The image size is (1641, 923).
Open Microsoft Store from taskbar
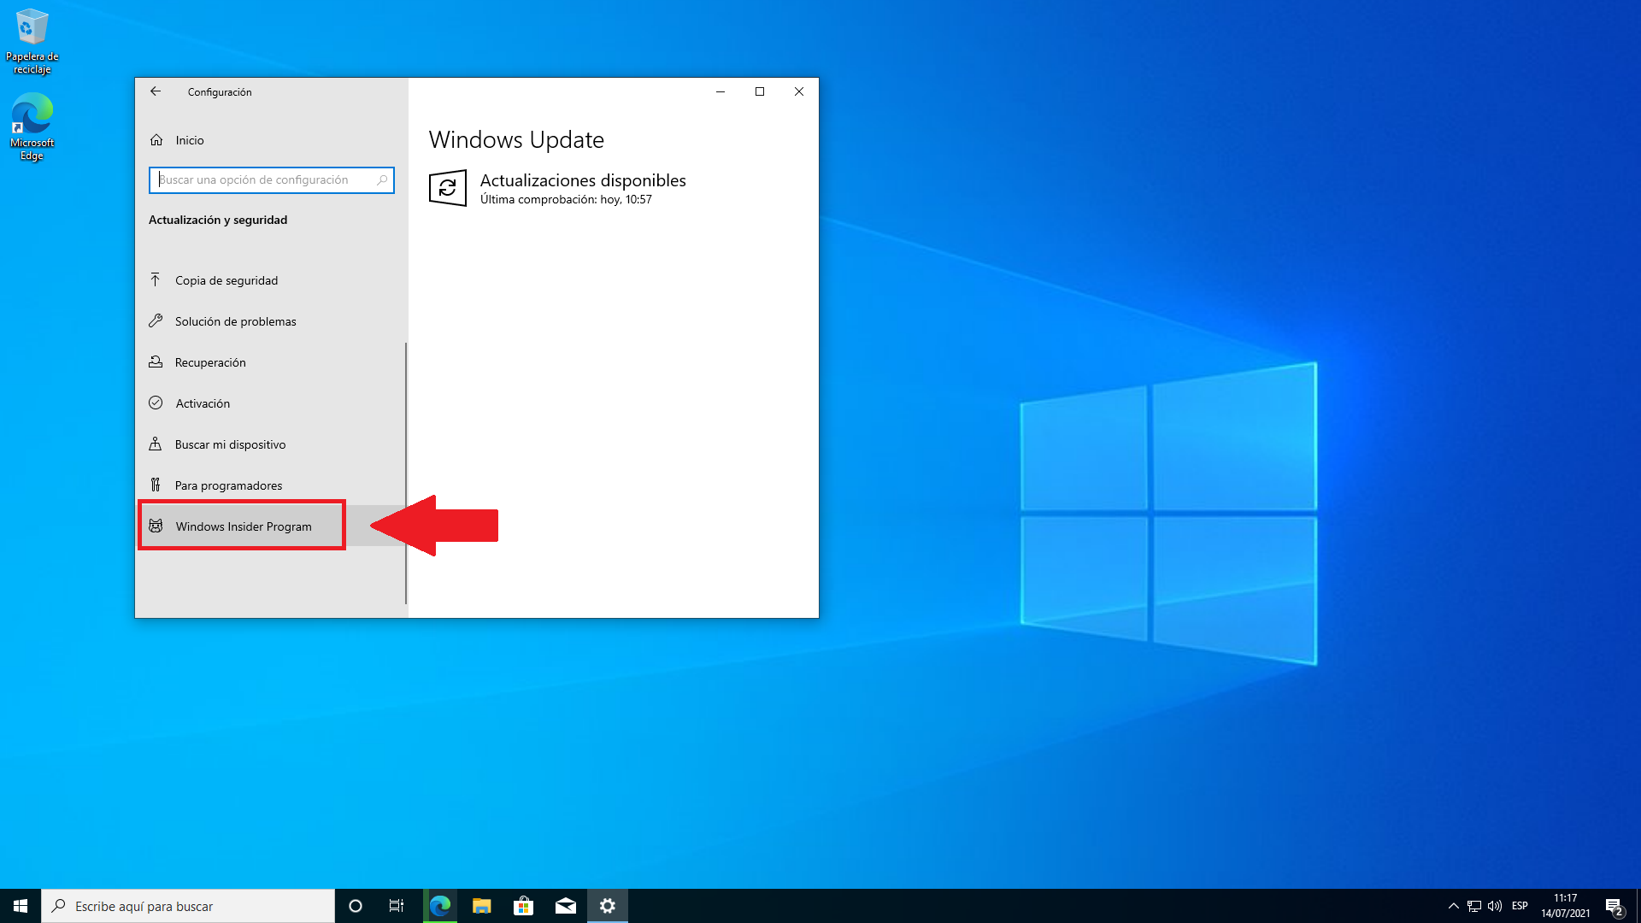coord(523,906)
